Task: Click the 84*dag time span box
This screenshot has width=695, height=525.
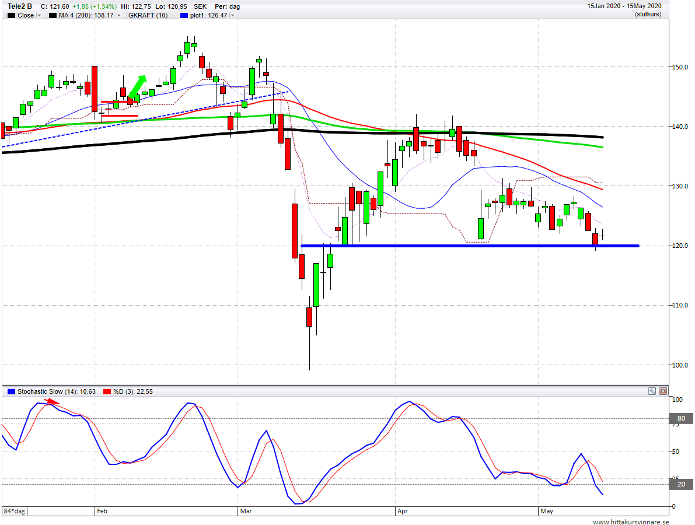Action: [15, 511]
